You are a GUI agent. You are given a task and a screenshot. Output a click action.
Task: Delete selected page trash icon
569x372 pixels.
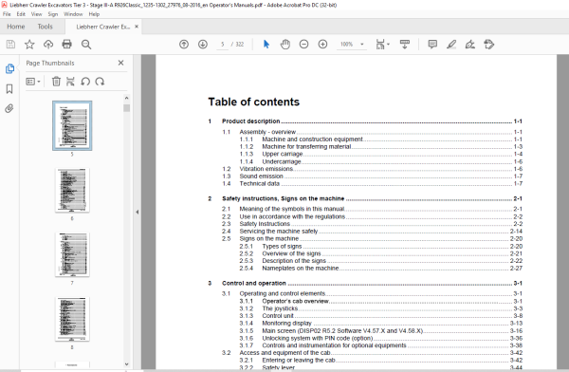tap(56, 82)
